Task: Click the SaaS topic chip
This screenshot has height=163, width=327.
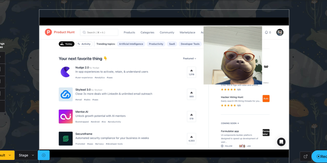Action: 172,44
